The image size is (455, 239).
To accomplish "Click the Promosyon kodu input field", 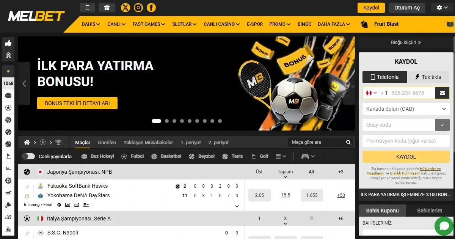I will point(406,141).
